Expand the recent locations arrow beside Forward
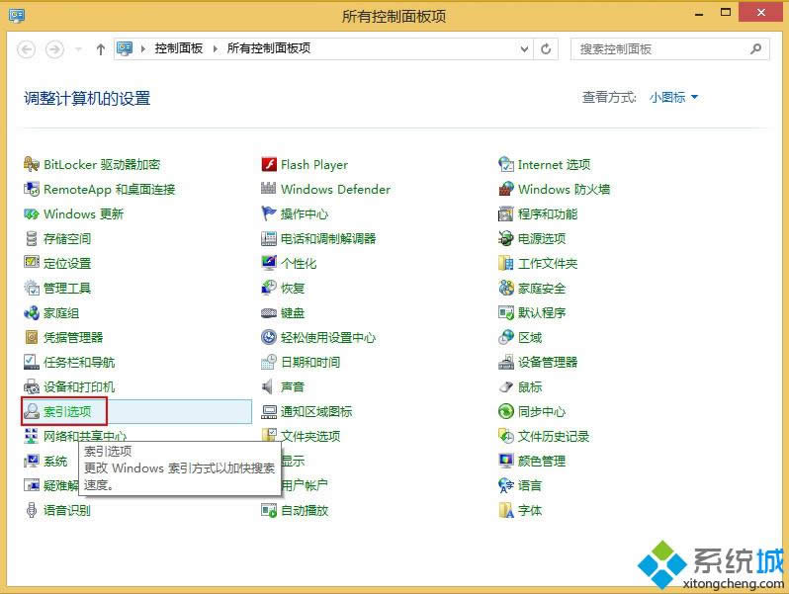 click(x=78, y=49)
